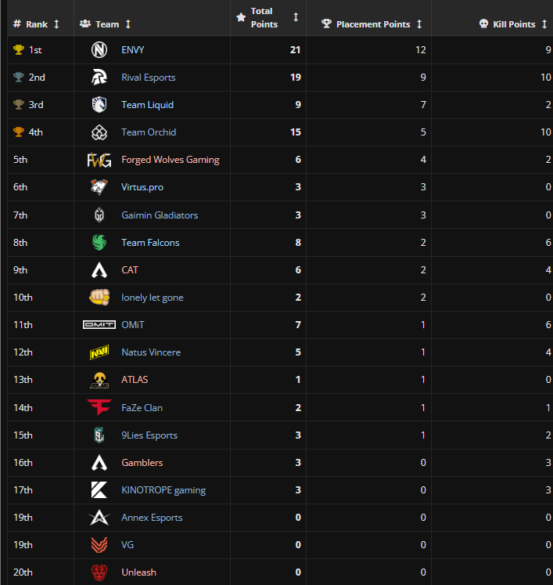Screen dimensions: 553x585
Task: Click the Gamblers Apex logo
Action: [99, 463]
